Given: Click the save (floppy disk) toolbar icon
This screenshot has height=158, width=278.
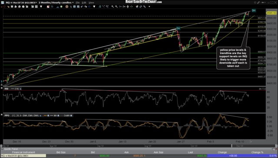Looking at the screenshot, I should pyautogui.click(x=12, y=7).
